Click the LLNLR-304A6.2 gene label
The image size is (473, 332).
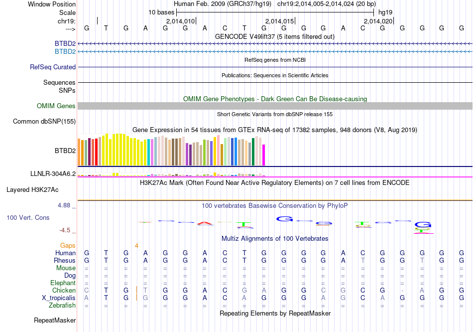(x=53, y=173)
